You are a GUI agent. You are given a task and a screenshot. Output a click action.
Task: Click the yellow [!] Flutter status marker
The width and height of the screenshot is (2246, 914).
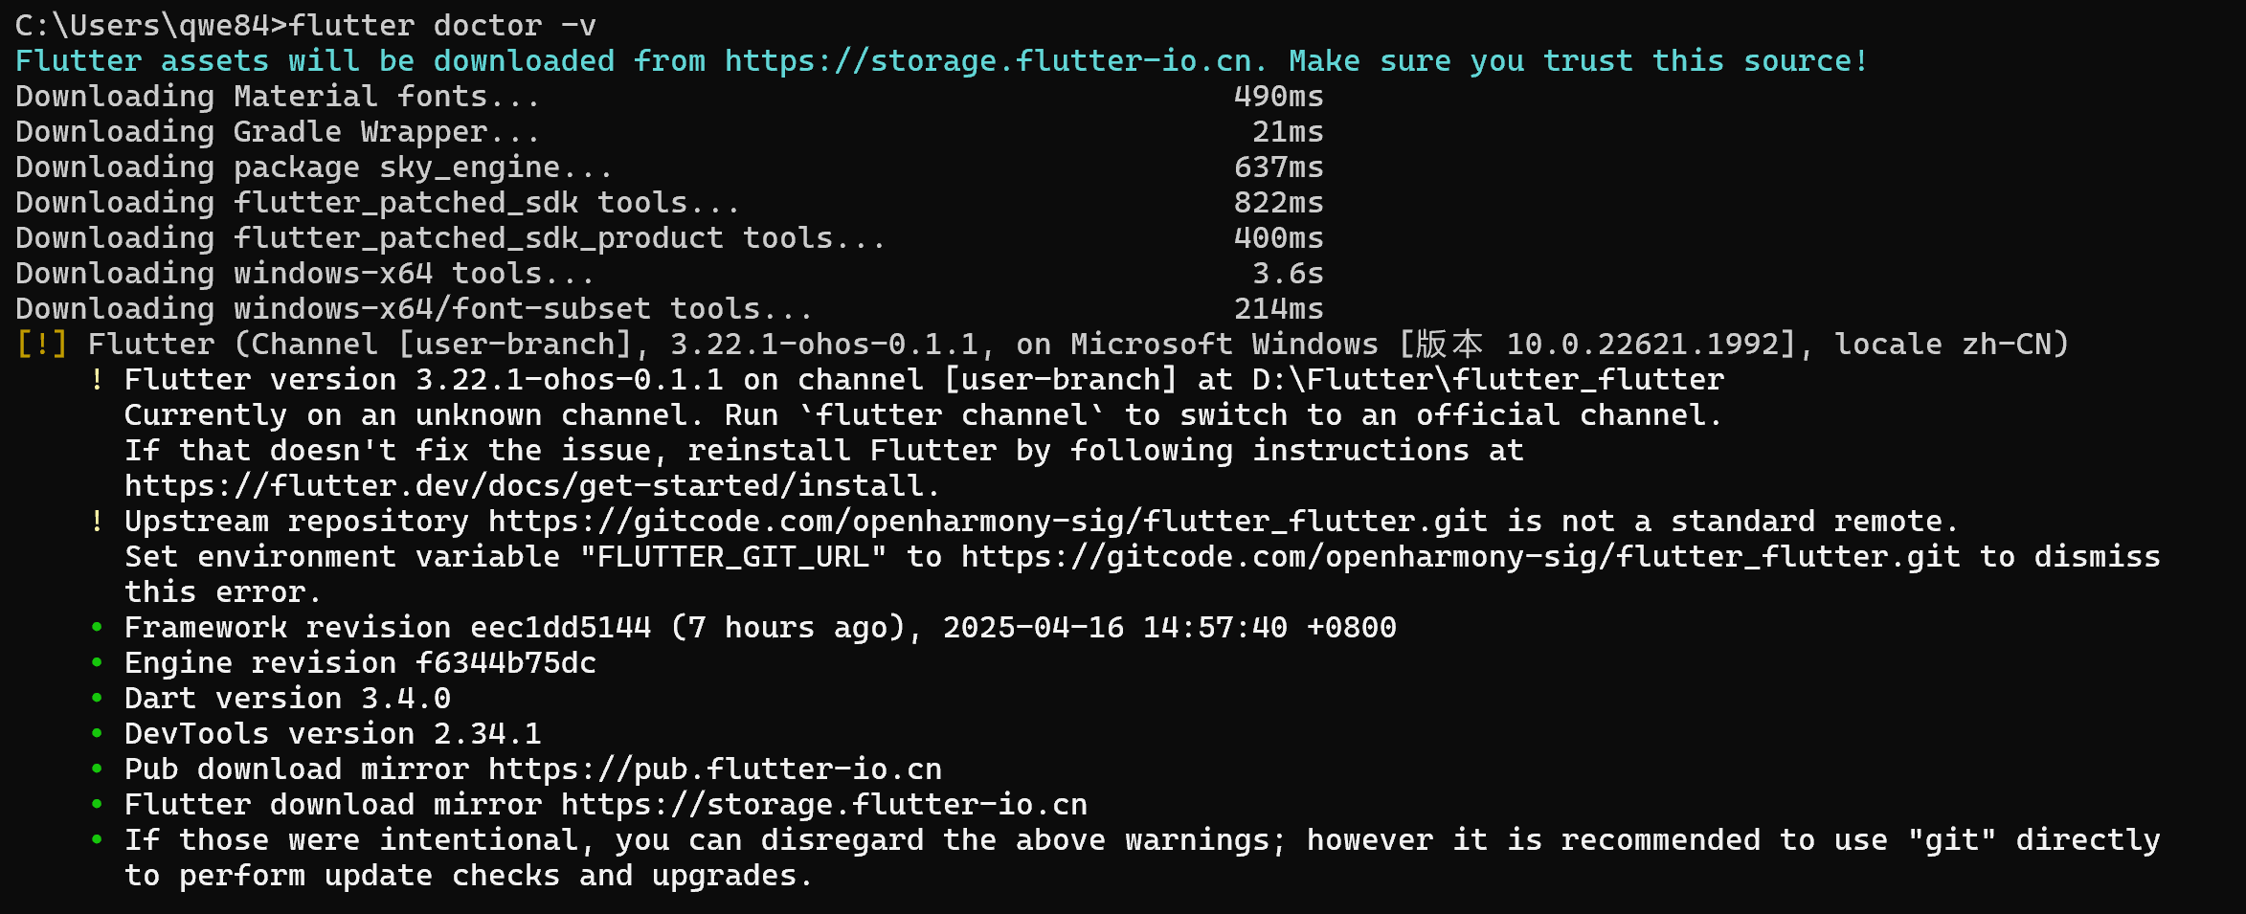[41, 345]
